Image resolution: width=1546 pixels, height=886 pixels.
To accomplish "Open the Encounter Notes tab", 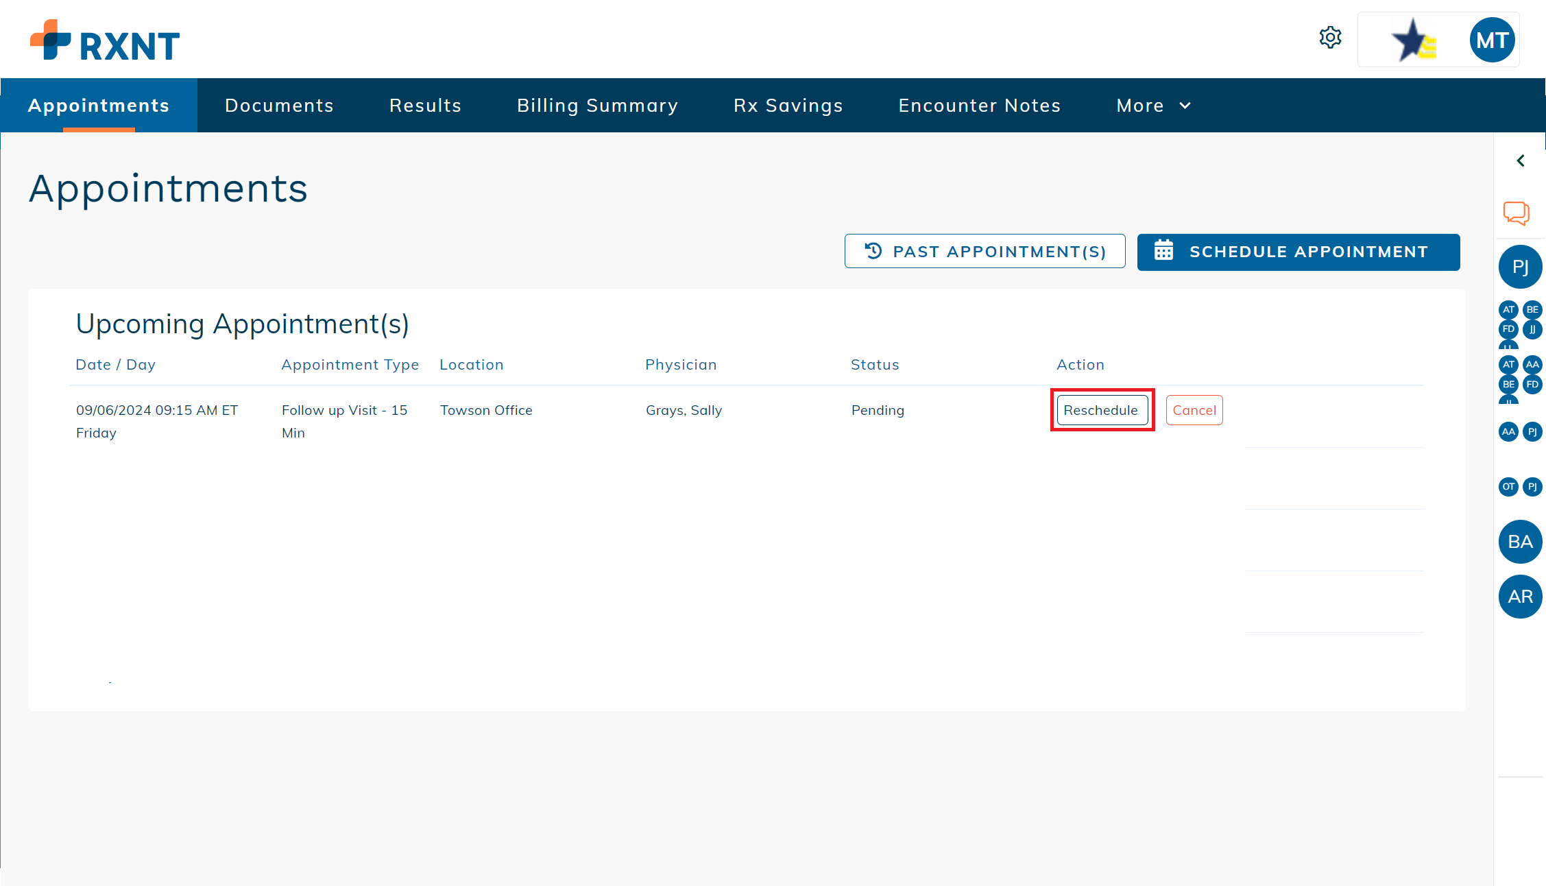I will [x=979, y=105].
